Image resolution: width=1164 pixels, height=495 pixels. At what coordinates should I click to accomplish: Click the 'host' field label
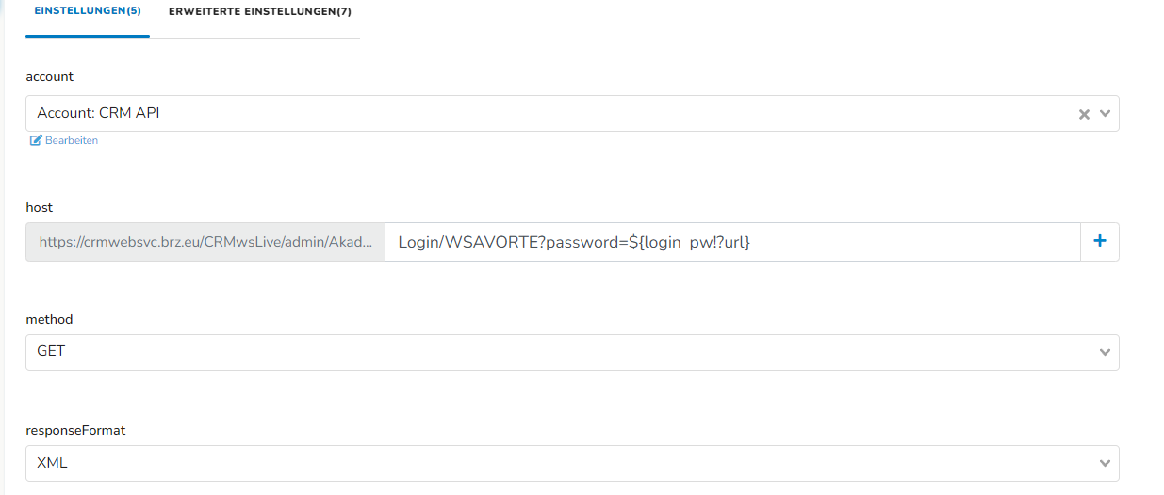[x=39, y=206]
